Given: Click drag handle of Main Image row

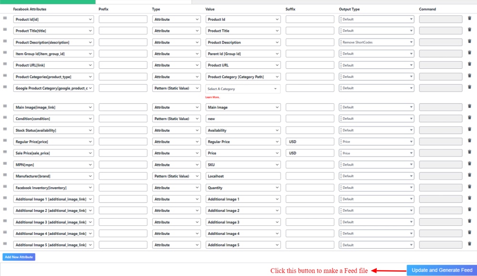Looking at the screenshot, I should [x=5, y=106].
